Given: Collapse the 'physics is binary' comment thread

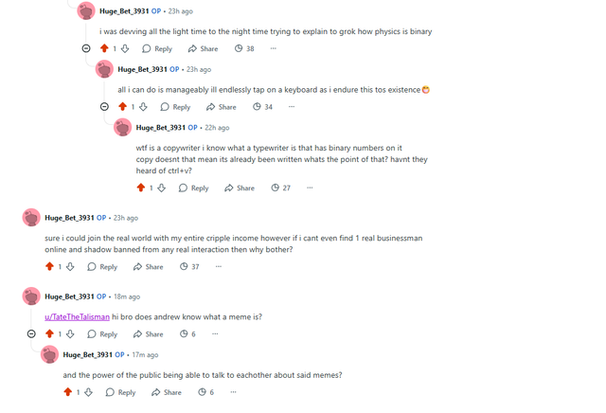Looking at the screenshot, I should pyautogui.click(x=86, y=48).
